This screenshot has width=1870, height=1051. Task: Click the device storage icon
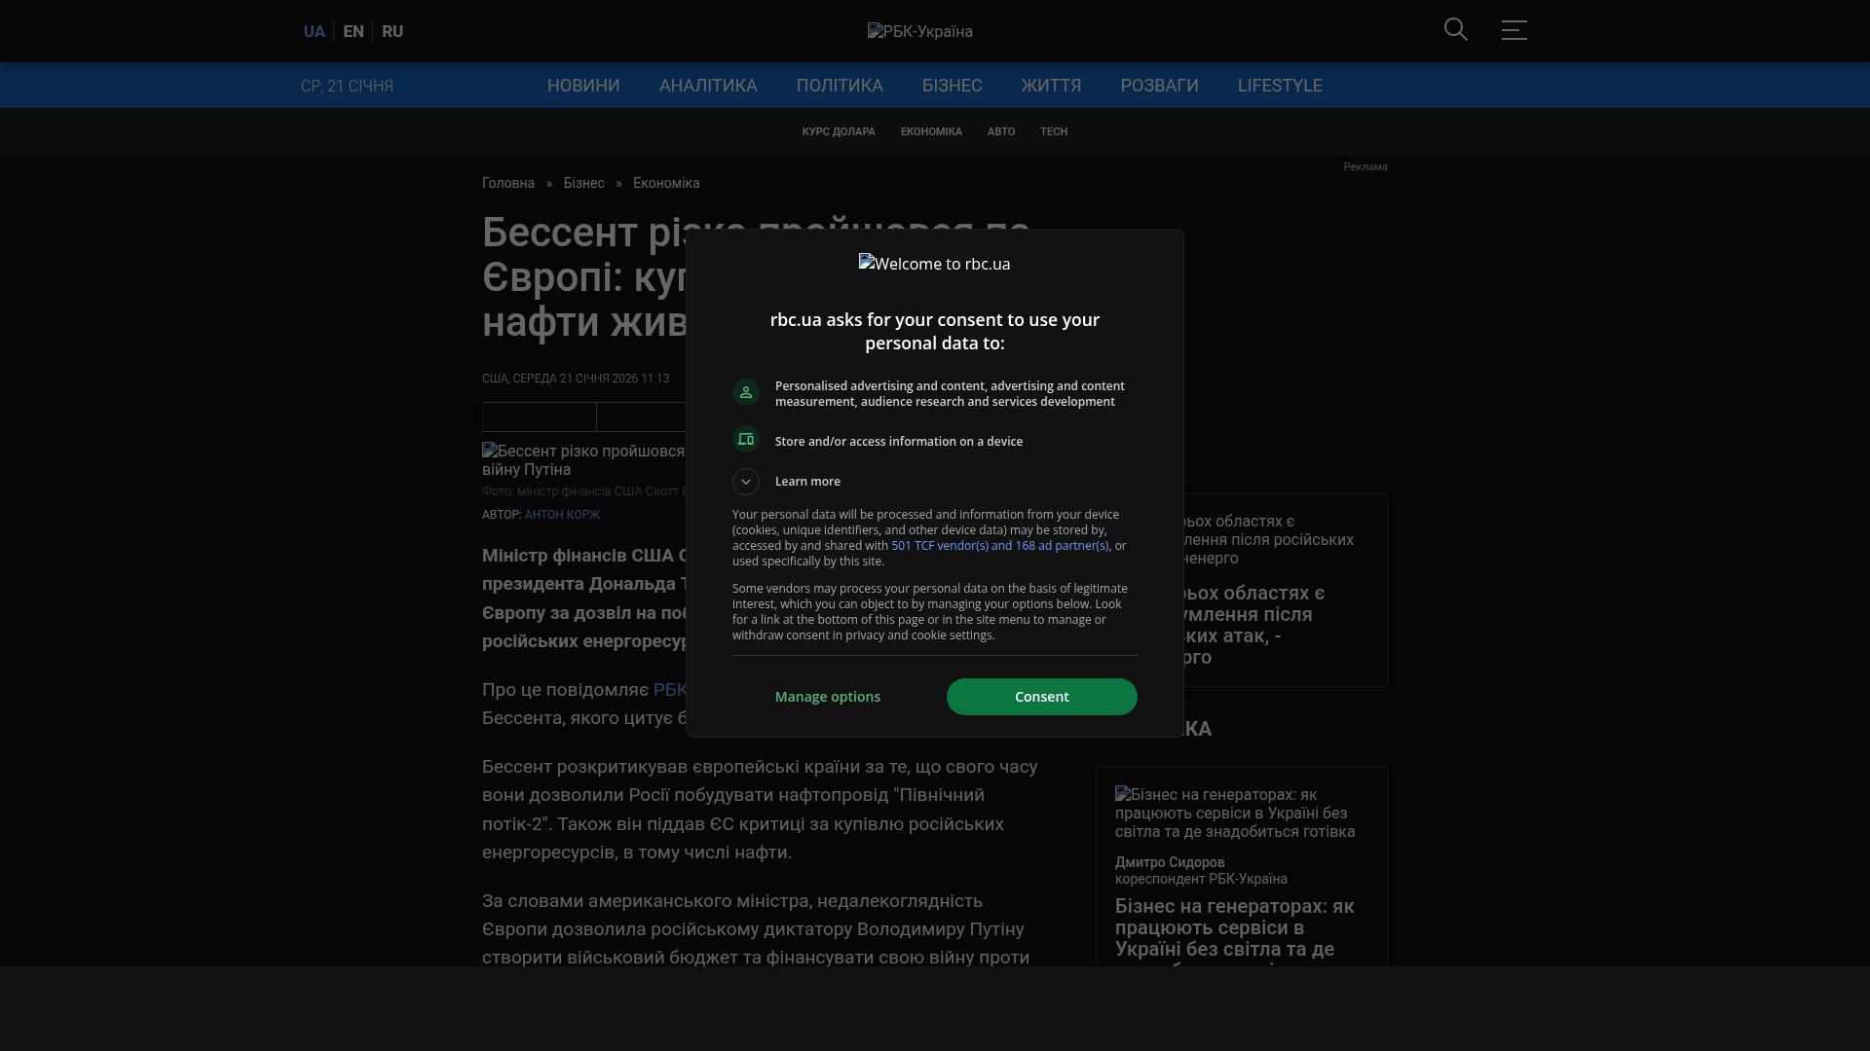pos(746,440)
